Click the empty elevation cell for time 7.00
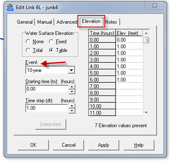Image resolution: width=171 pixels, height=165 pixels. click(129, 86)
